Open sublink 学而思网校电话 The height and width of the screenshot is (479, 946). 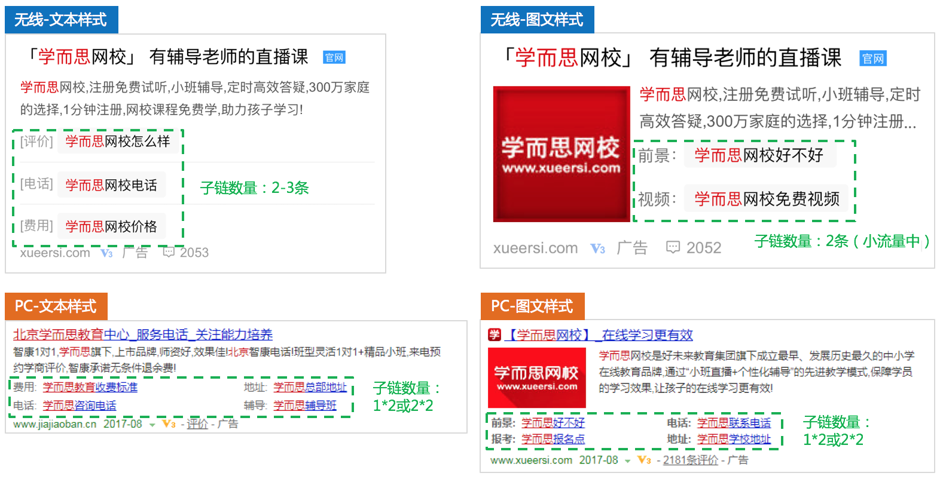[111, 185]
